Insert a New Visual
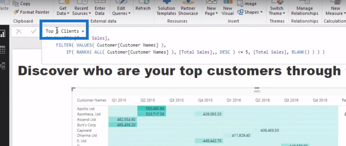The height and width of the screenshot is (146, 346). [x=228, y=8]
